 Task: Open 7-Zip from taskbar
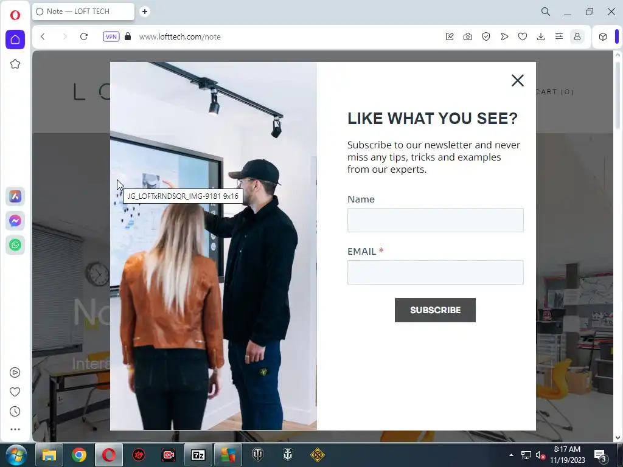tap(198, 455)
